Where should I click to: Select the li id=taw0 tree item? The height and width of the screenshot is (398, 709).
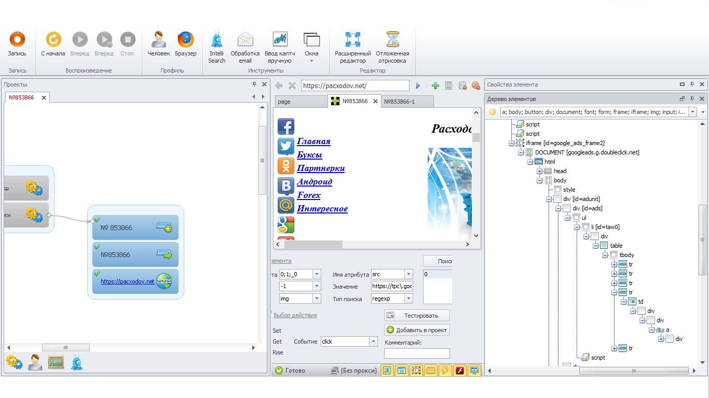(605, 227)
